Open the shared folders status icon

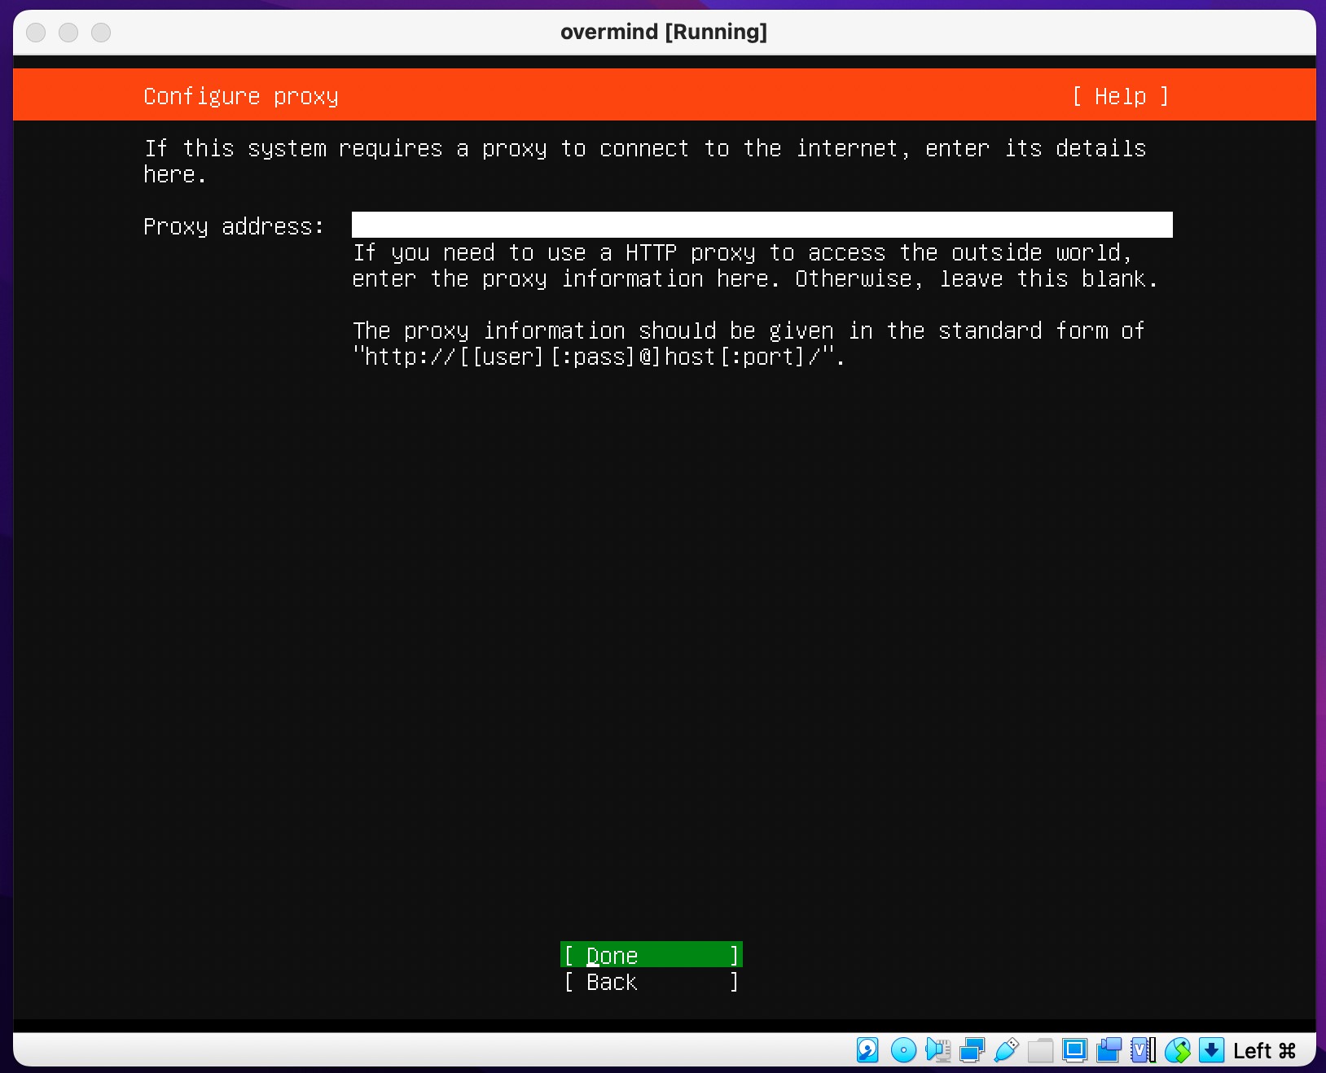pos(1041,1051)
